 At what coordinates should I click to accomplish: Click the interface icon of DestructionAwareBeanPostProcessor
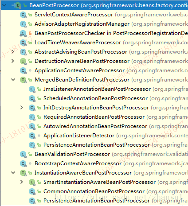(x=23, y=61)
